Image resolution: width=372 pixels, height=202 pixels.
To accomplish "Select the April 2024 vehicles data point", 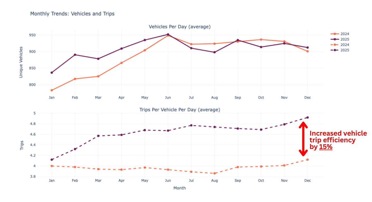I will (121, 63).
